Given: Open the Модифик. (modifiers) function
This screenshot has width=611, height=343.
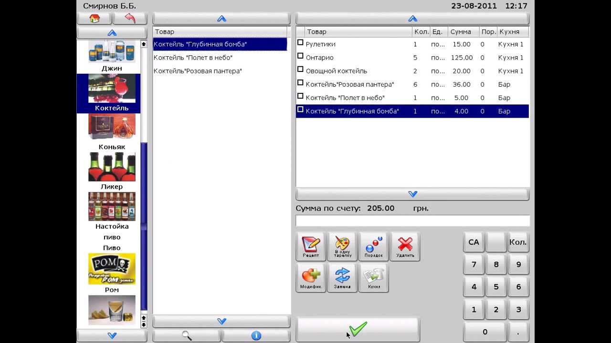Looking at the screenshot, I should (x=311, y=278).
